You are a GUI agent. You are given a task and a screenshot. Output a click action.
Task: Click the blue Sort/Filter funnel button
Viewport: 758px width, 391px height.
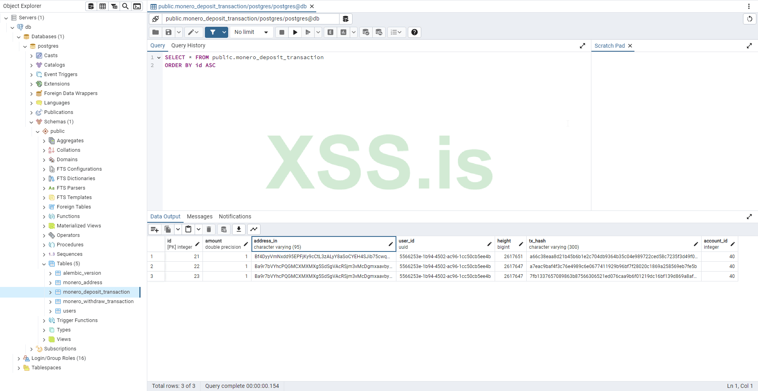[213, 32]
